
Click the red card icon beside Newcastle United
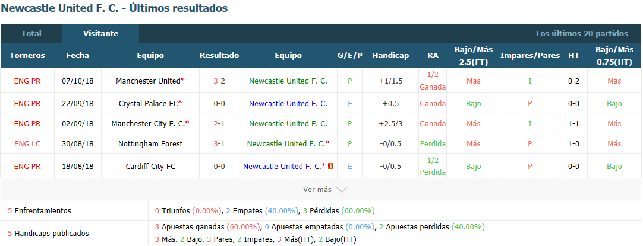(332, 166)
